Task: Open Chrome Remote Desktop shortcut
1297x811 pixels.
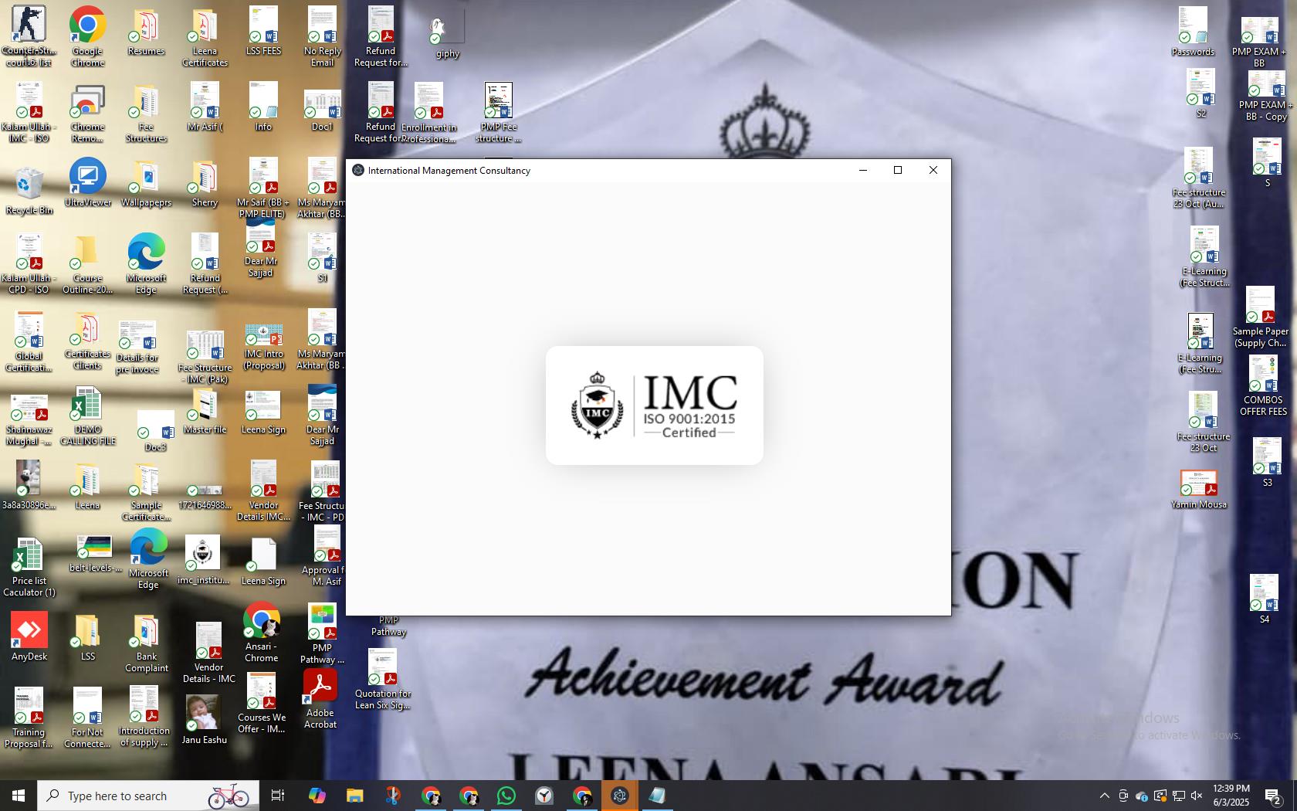Action: (x=87, y=113)
